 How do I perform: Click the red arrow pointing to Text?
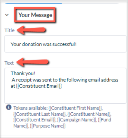coord(33,62)
